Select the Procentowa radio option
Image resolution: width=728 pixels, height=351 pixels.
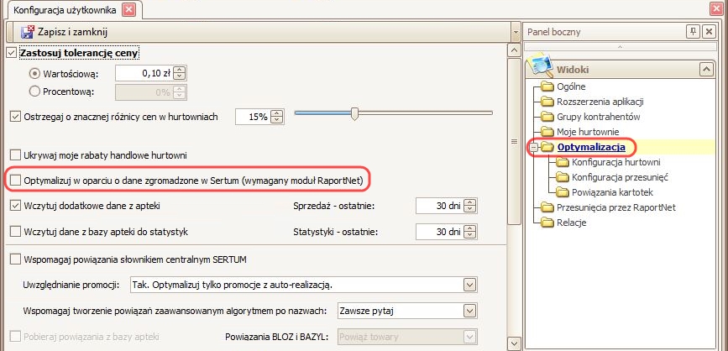[35, 92]
